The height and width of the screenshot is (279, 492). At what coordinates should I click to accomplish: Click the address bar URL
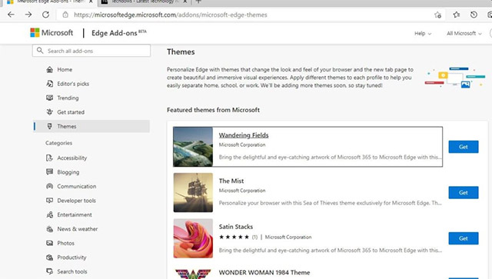pyautogui.click(x=171, y=15)
